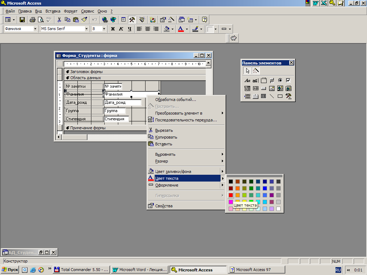The width and height of the screenshot is (367, 275).
Task: Toggle center text alignment
Action: (x=147, y=29)
